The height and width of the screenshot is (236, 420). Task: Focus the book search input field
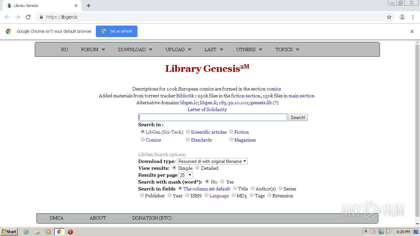tap(213, 117)
